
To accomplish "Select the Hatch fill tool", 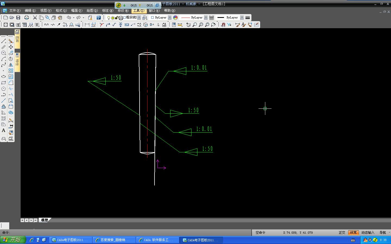I will pos(4,118).
